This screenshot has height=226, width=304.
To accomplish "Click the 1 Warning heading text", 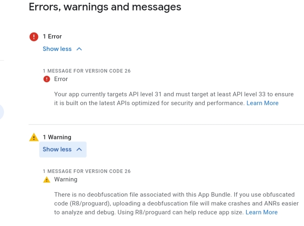I will tap(57, 137).
